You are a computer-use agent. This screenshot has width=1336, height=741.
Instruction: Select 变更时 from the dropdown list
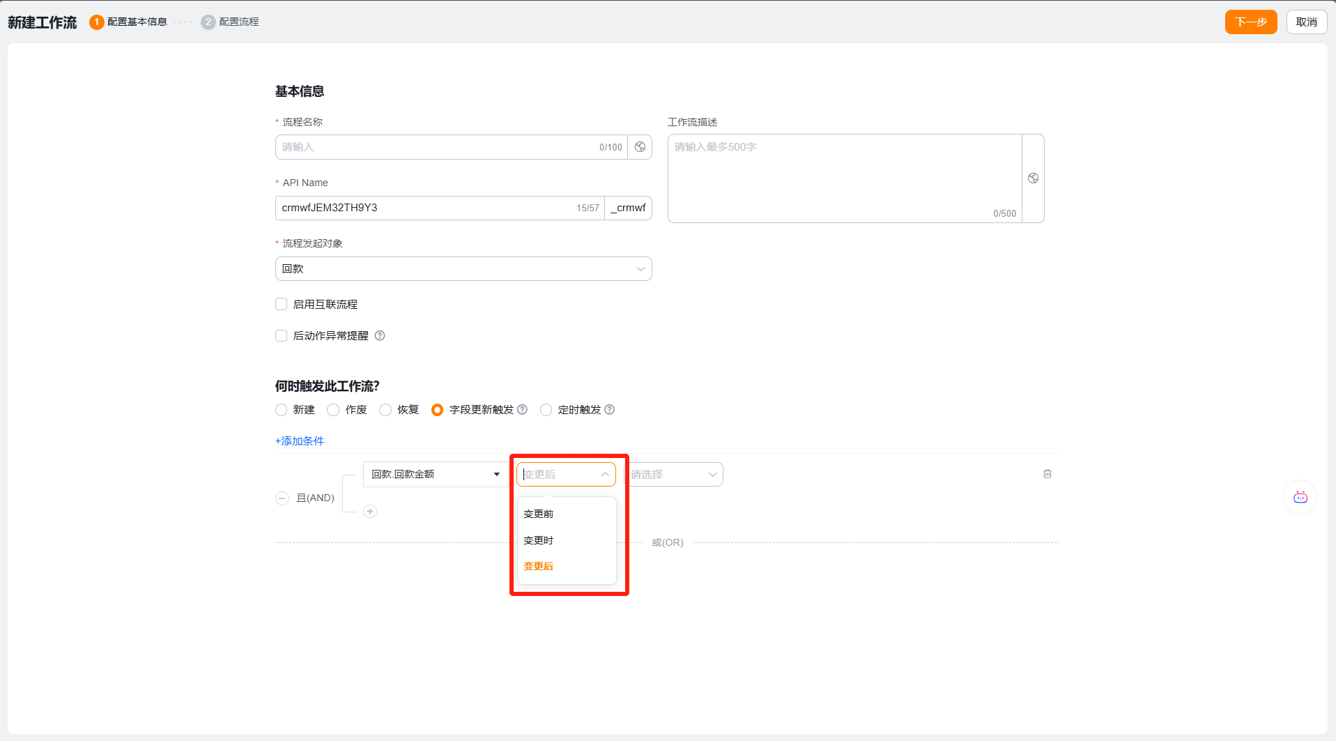pyautogui.click(x=539, y=540)
